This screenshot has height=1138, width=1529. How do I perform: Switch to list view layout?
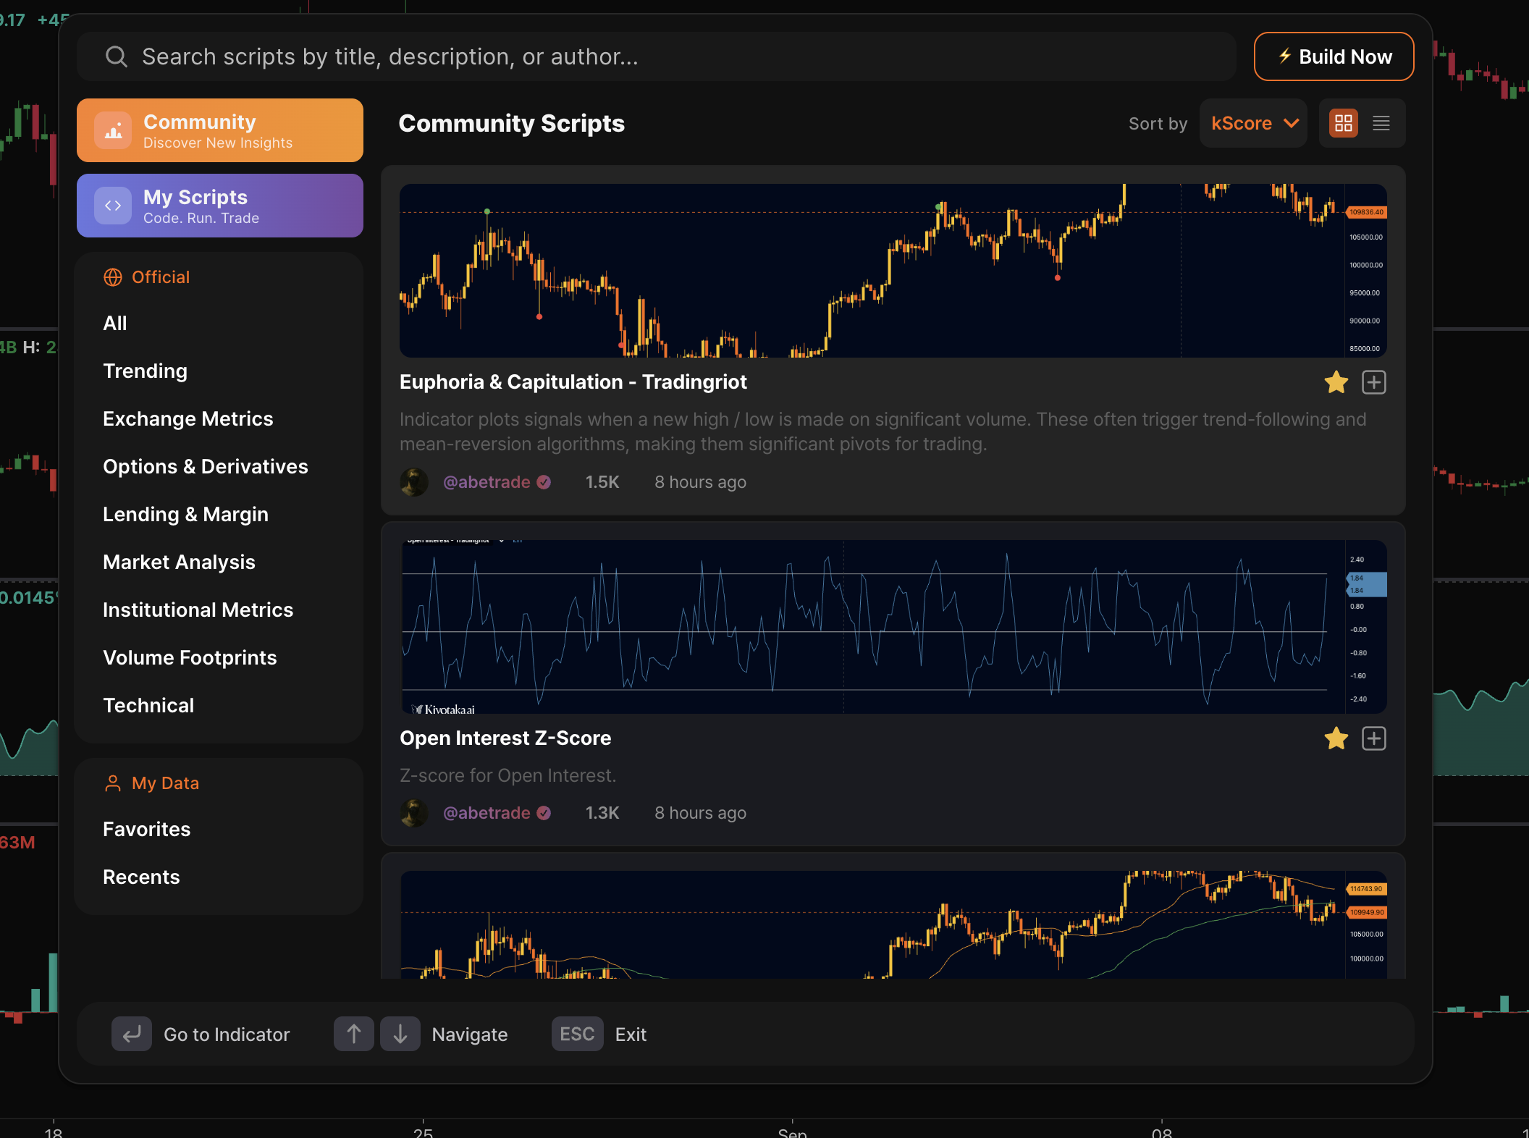(1381, 123)
